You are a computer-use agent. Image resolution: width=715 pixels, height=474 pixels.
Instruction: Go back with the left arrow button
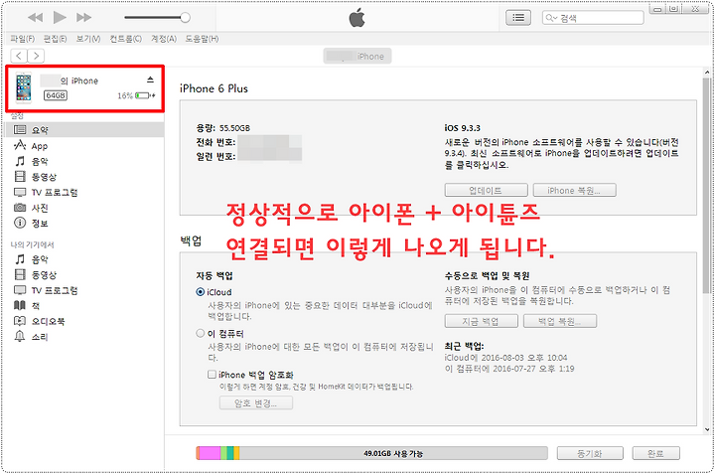click(x=19, y=56)
